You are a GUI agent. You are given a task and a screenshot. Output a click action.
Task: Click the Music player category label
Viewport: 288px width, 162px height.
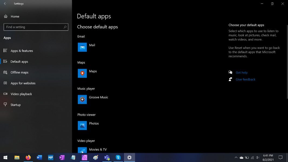click(x=86, y=89)
